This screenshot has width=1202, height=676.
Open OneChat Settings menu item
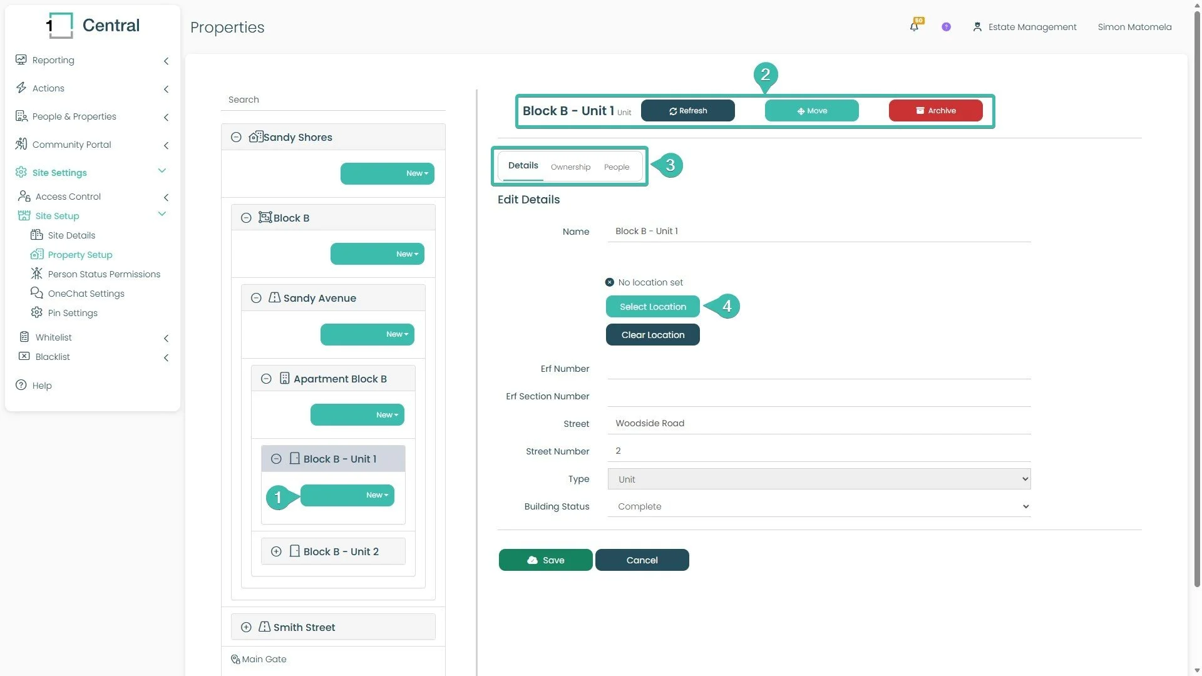click(86, 293)
